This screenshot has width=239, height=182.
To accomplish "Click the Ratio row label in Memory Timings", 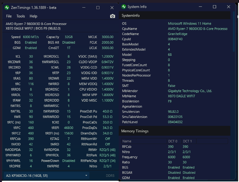I will [x=126, y=162].
